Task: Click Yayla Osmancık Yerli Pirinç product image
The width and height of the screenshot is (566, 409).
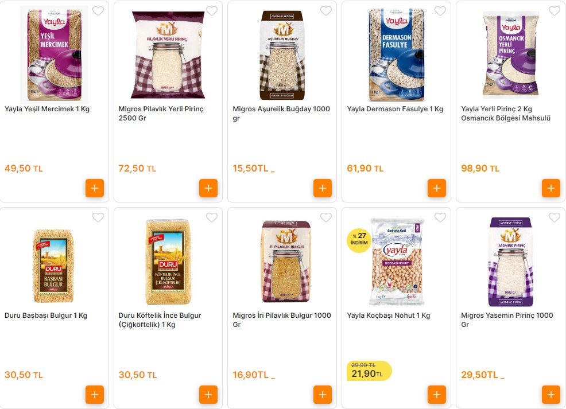Action: pyautogui.click(x=510, y=55)
